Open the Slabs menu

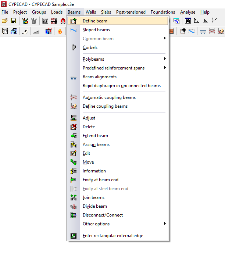pyautogui.click(x=106, y=12)
